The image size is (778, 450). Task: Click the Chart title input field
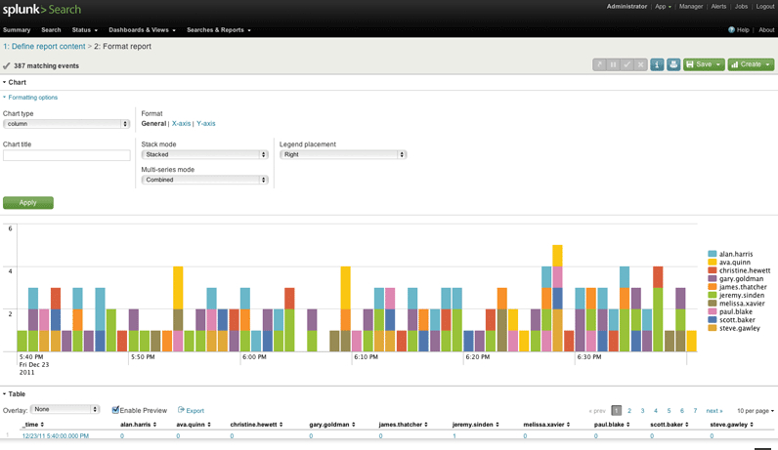(66, 155)
